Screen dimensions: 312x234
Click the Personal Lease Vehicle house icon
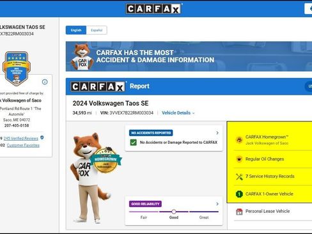click(239, 212)
